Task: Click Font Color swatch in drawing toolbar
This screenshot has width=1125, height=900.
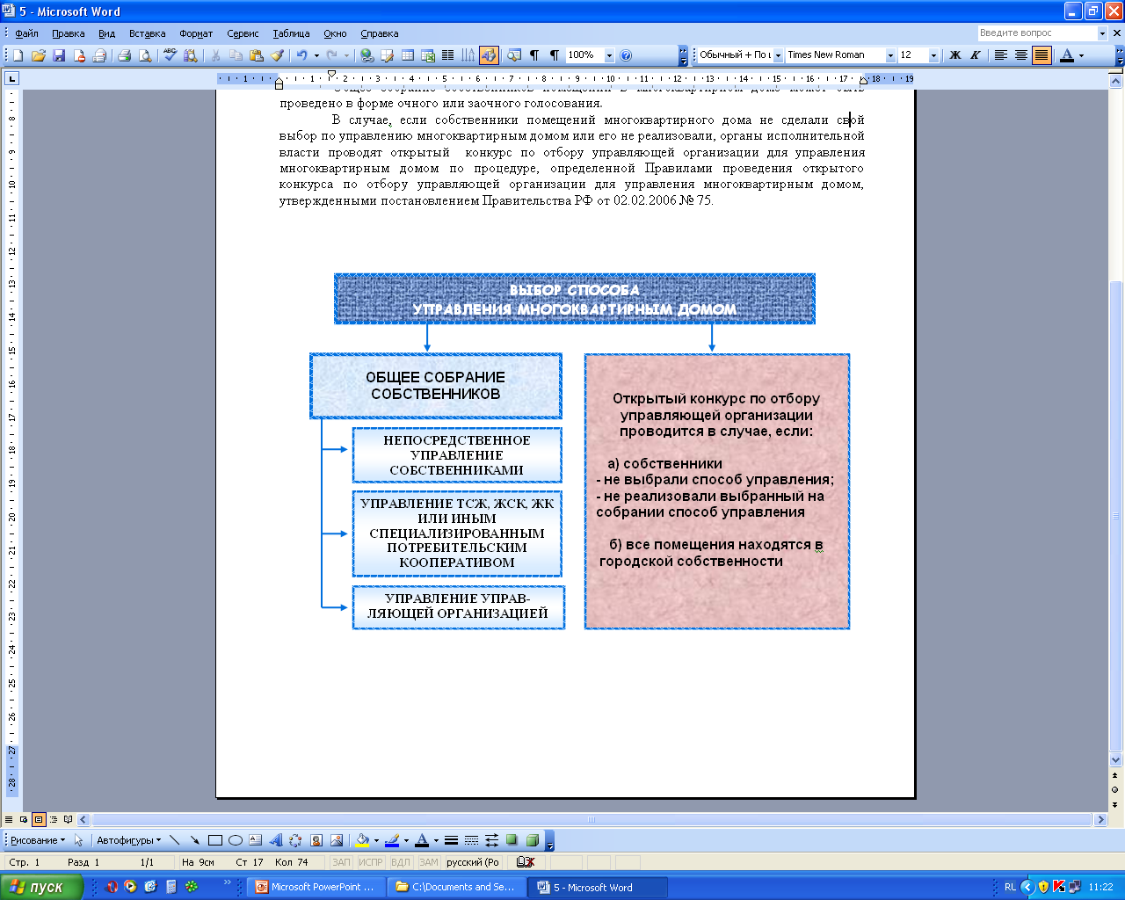Action: (422, 840)
